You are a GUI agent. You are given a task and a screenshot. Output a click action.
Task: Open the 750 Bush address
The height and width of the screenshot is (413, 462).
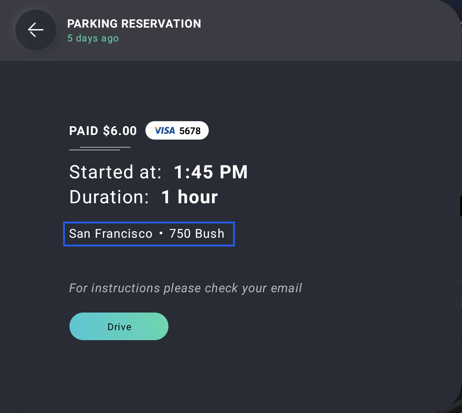[x=197, y=234]
